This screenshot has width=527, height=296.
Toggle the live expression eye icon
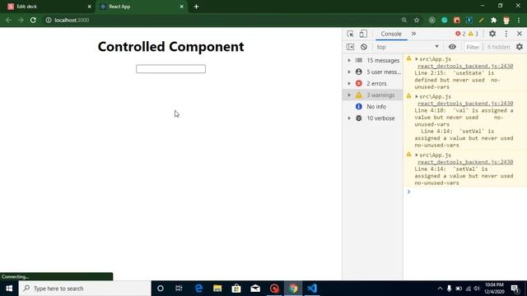click(x=452, y=47)
